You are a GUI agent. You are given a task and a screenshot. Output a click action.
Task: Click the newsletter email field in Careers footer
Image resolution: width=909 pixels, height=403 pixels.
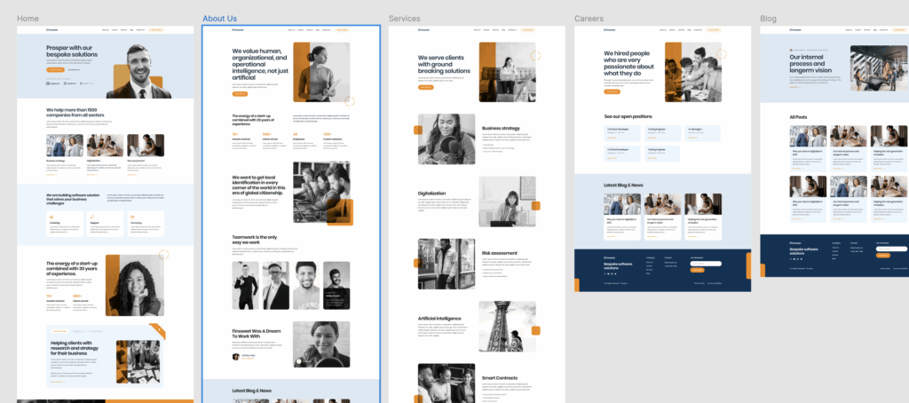point(705,264)
